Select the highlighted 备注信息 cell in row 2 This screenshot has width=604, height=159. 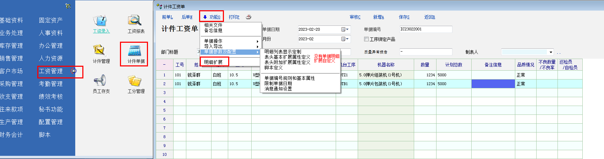pyautogui.click(x=493, y=84)
